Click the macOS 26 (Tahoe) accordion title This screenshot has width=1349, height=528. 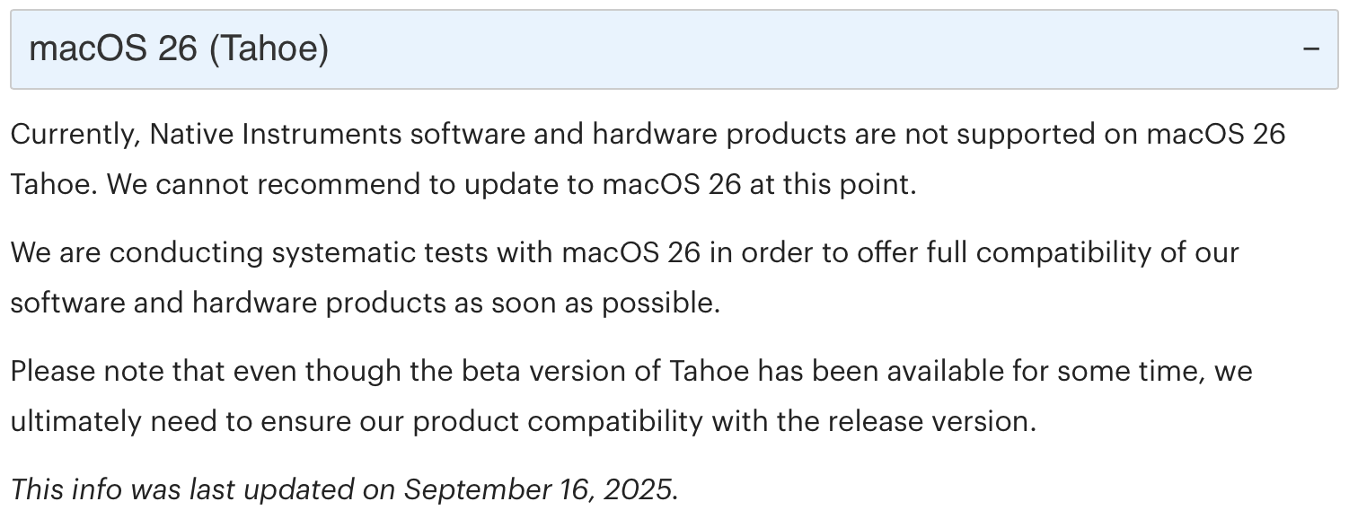pos(179,48)
